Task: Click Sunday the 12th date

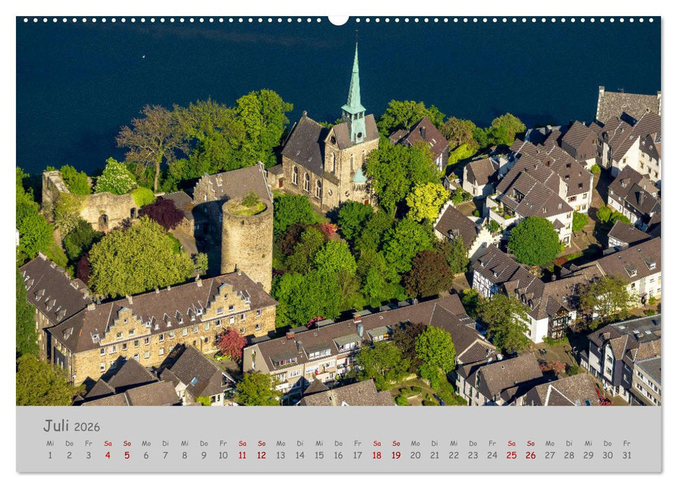Action: [261, 455]
